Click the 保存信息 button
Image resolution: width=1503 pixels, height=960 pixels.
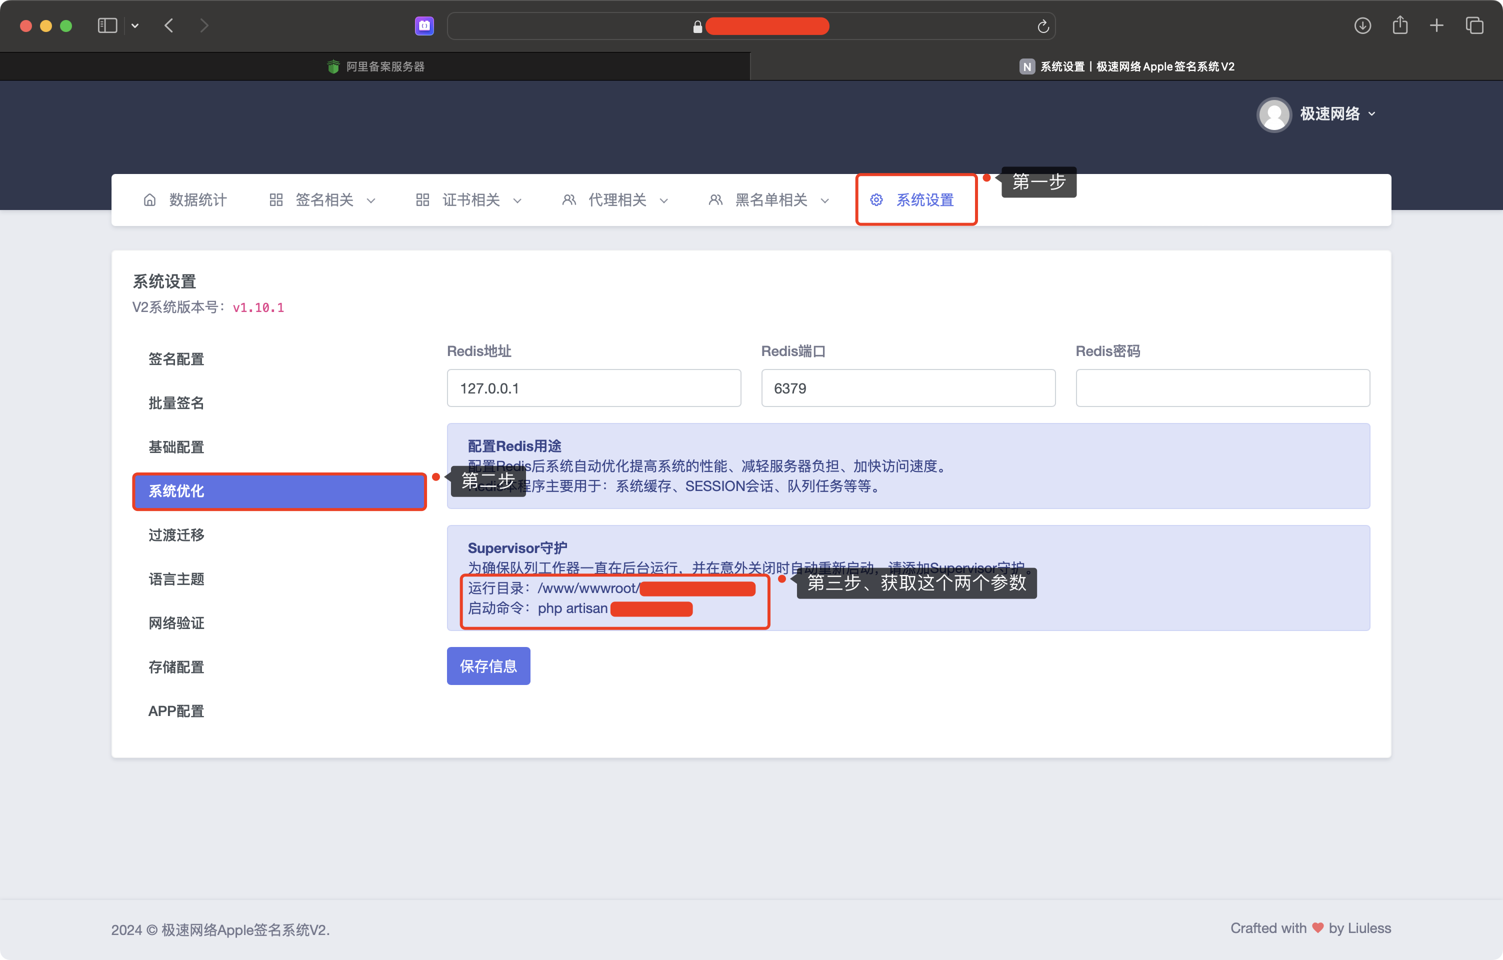(x=488, y=666)
